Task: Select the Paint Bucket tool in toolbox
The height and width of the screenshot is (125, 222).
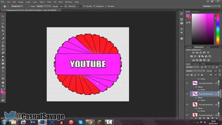Action: 3,57
